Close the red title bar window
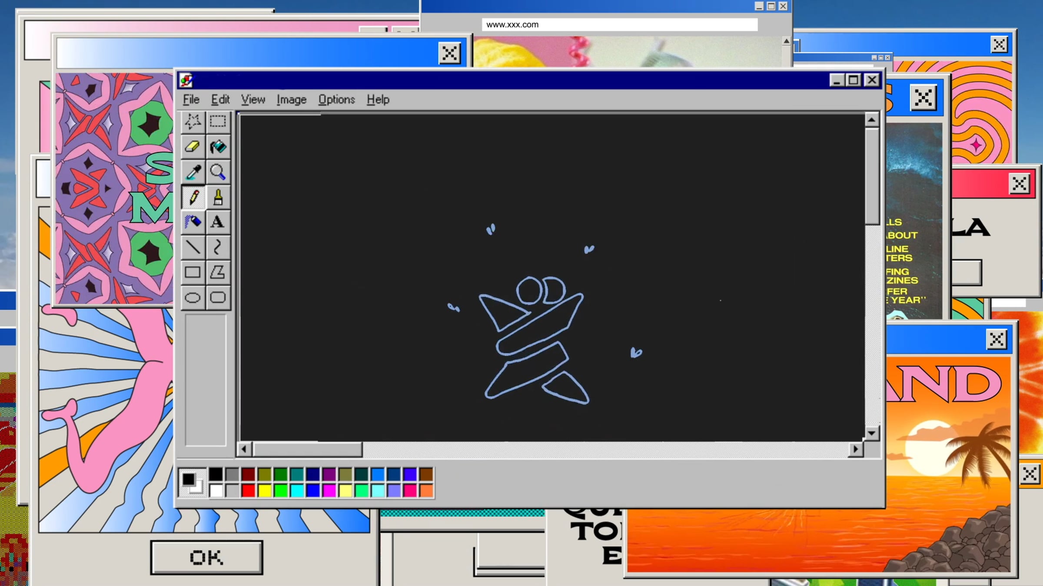Viewport: 1043px width, 586px height. click(x=1019, y=184)
